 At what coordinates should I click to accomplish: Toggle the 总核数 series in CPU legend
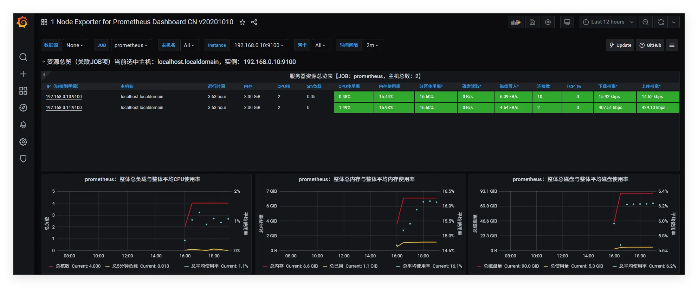coord(63,266)
